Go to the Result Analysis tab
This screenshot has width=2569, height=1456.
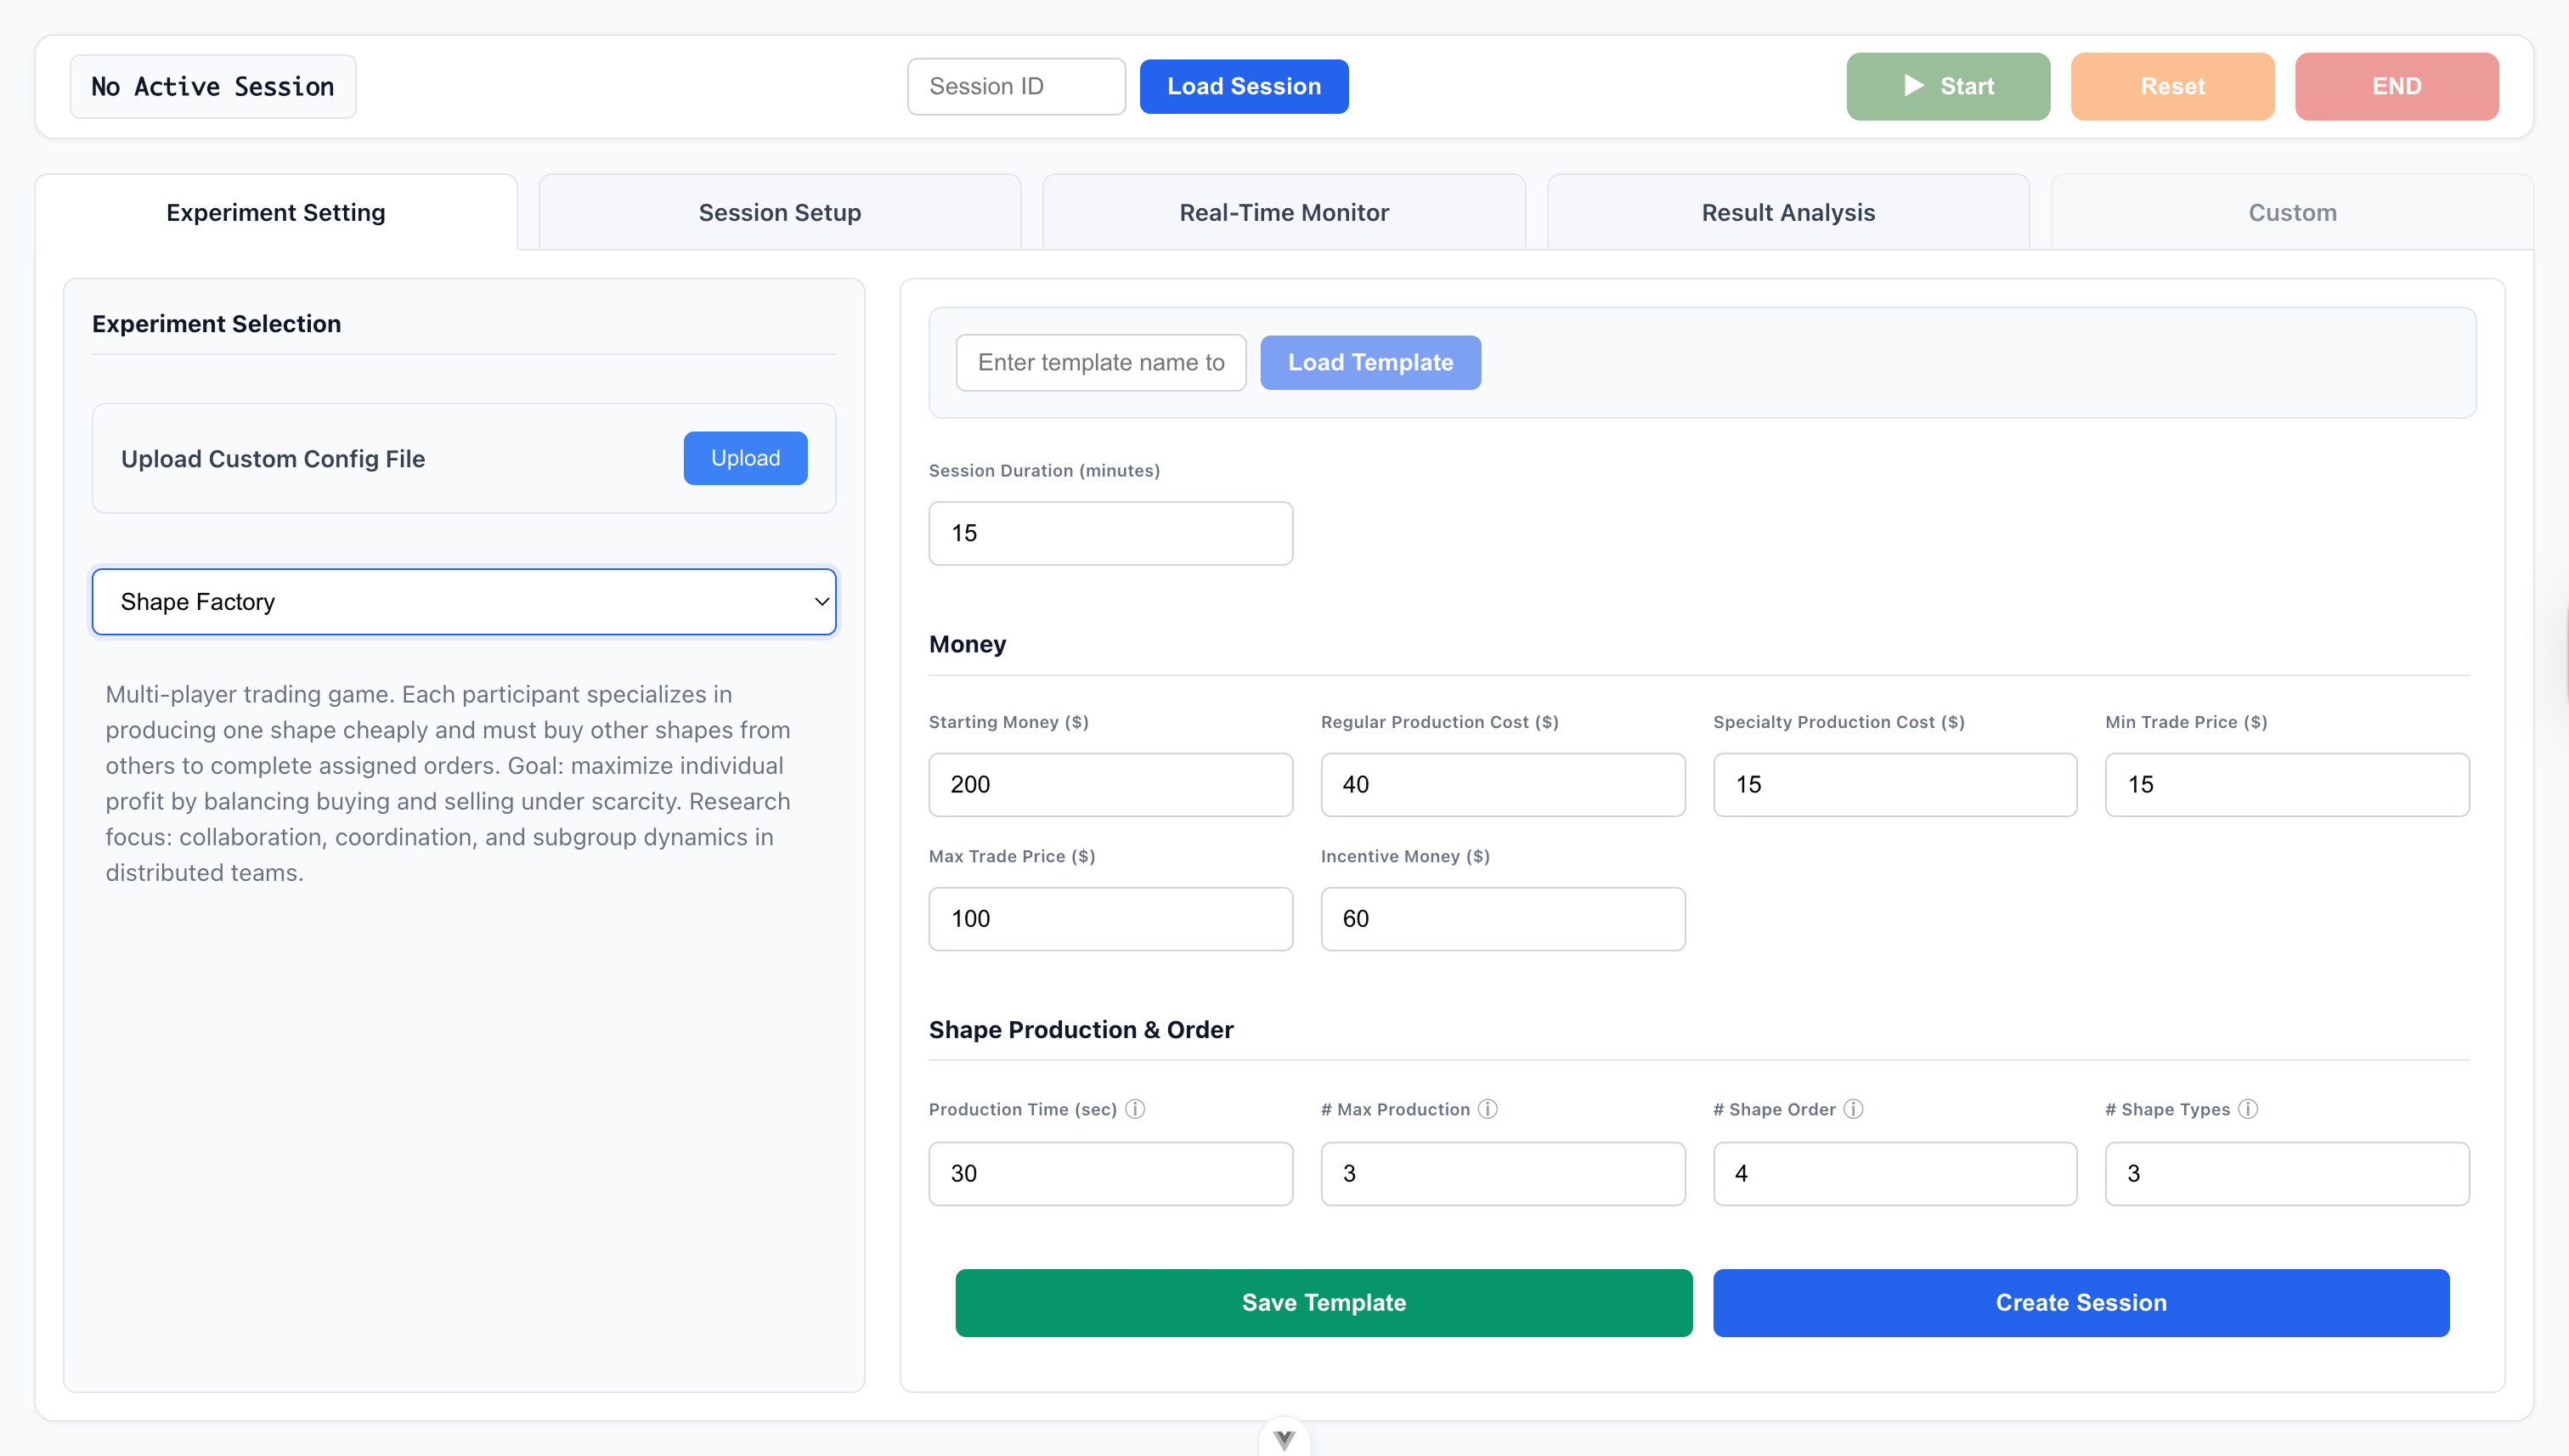point(1788,213)
